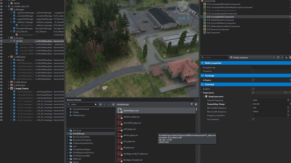Enable the 'Turned on' checkbox

click(253, 71)
